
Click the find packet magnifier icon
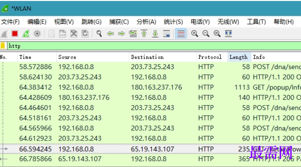pyautogui.click(x=99, y=34)
